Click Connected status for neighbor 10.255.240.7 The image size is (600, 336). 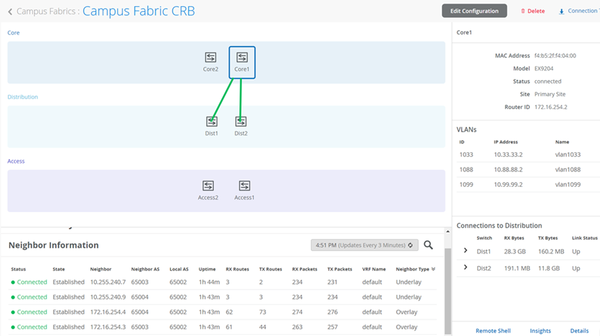tap(29, 282)
